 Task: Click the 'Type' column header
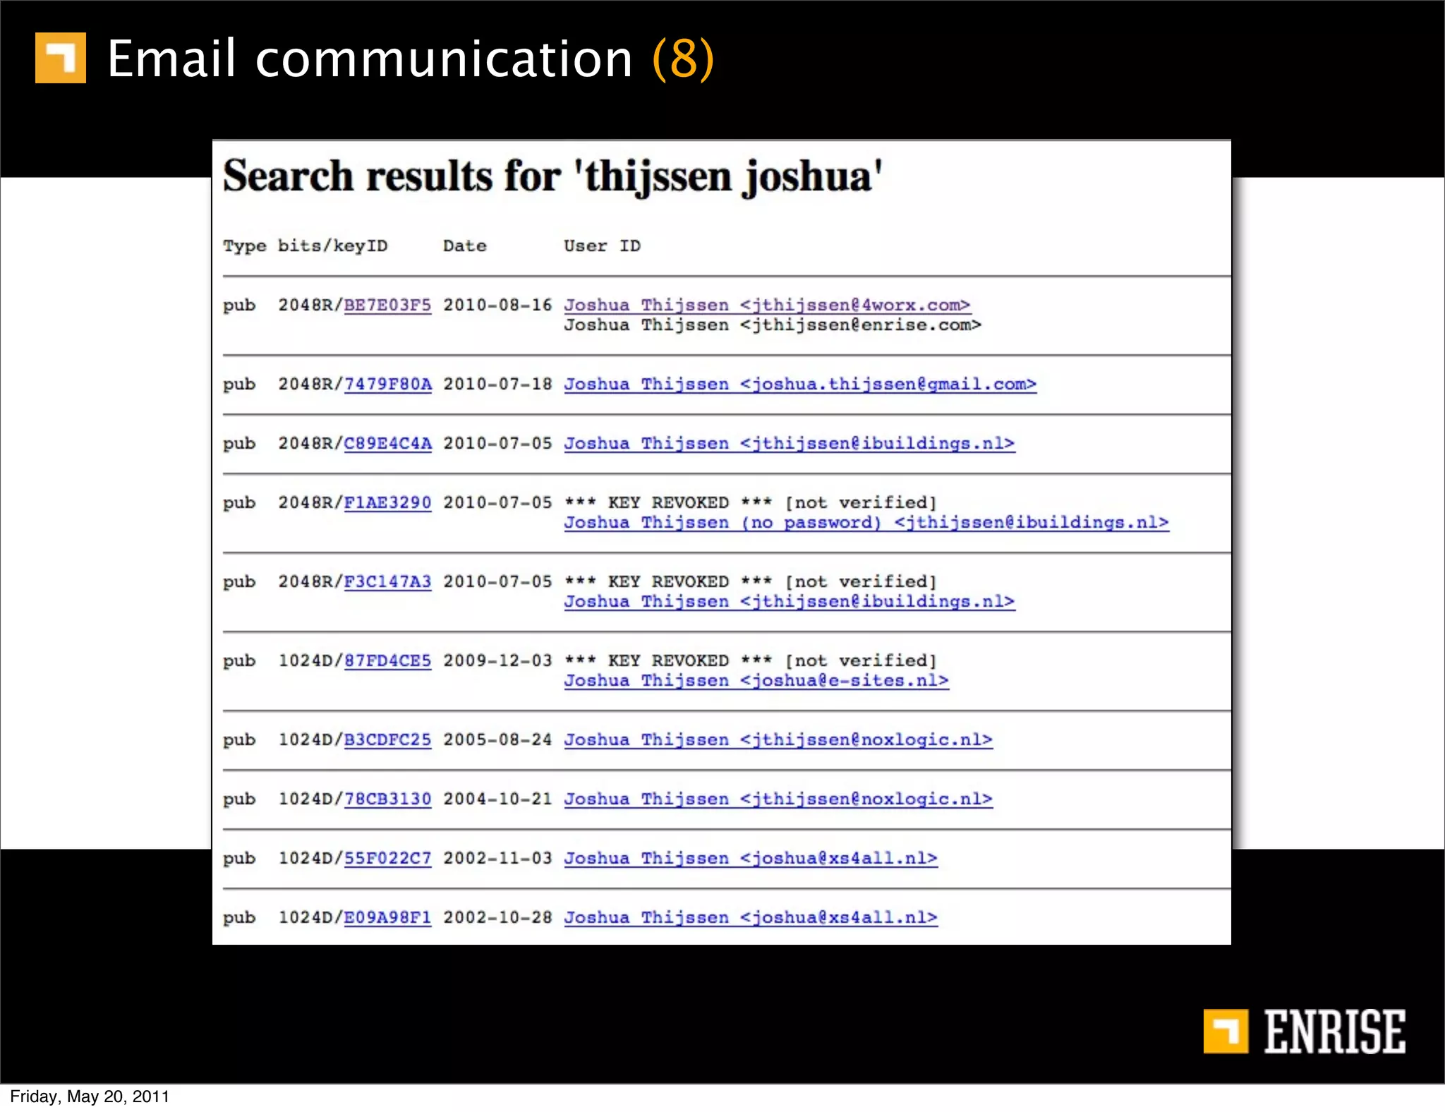[x=245, y=246]
